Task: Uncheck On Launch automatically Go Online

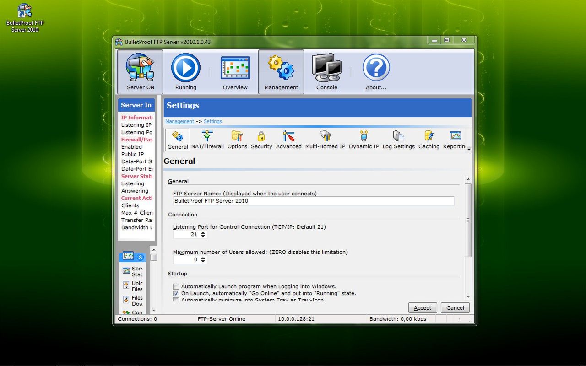Action: 176,293
